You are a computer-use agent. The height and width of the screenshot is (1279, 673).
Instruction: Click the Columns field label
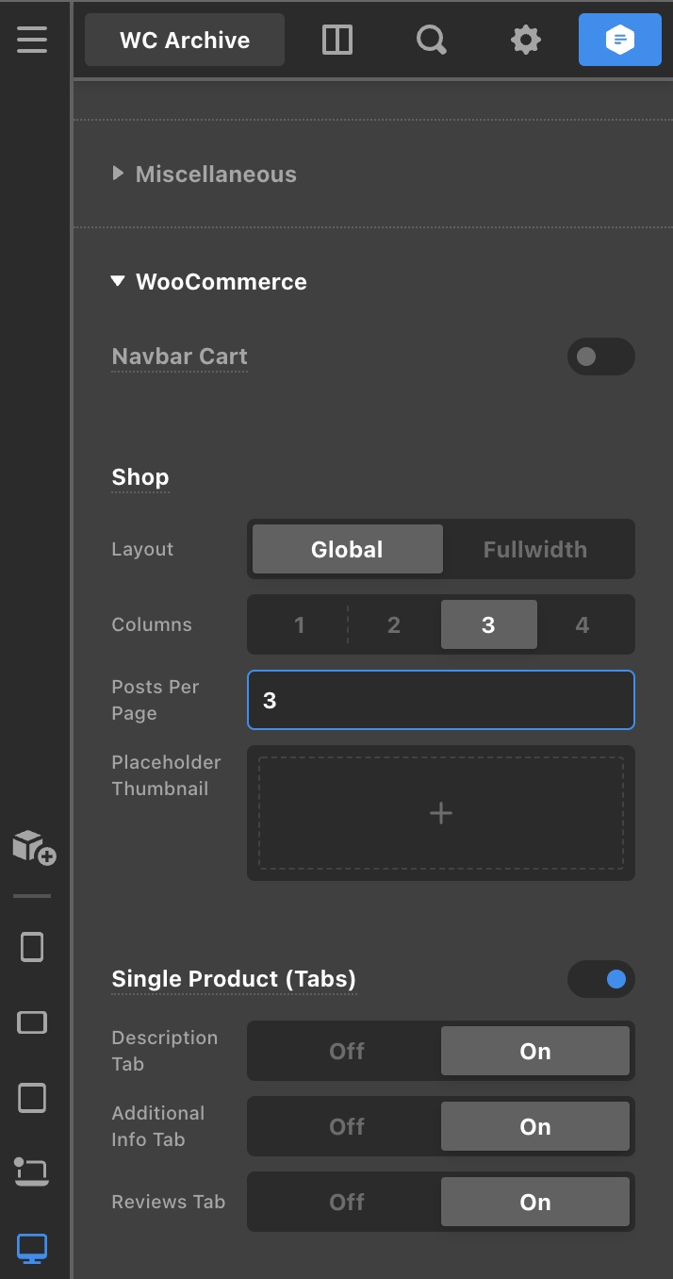pos(152,624)
